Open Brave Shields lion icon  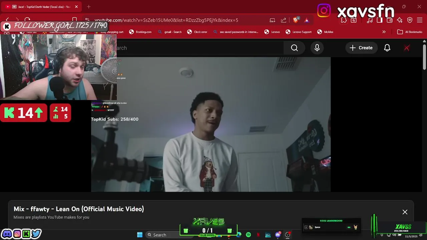point(296,20)
